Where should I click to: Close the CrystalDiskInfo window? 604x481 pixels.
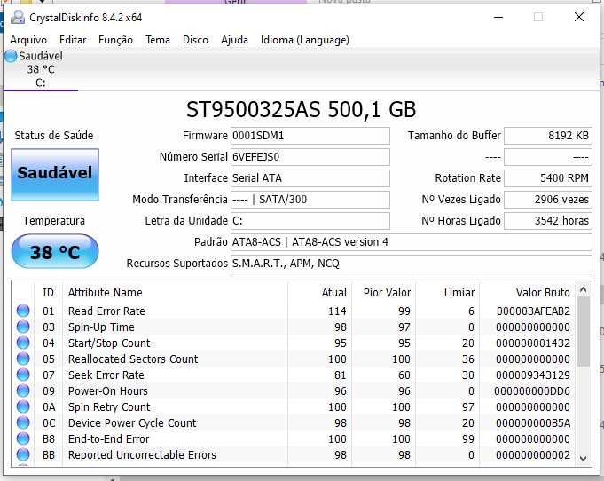[579, 17]
